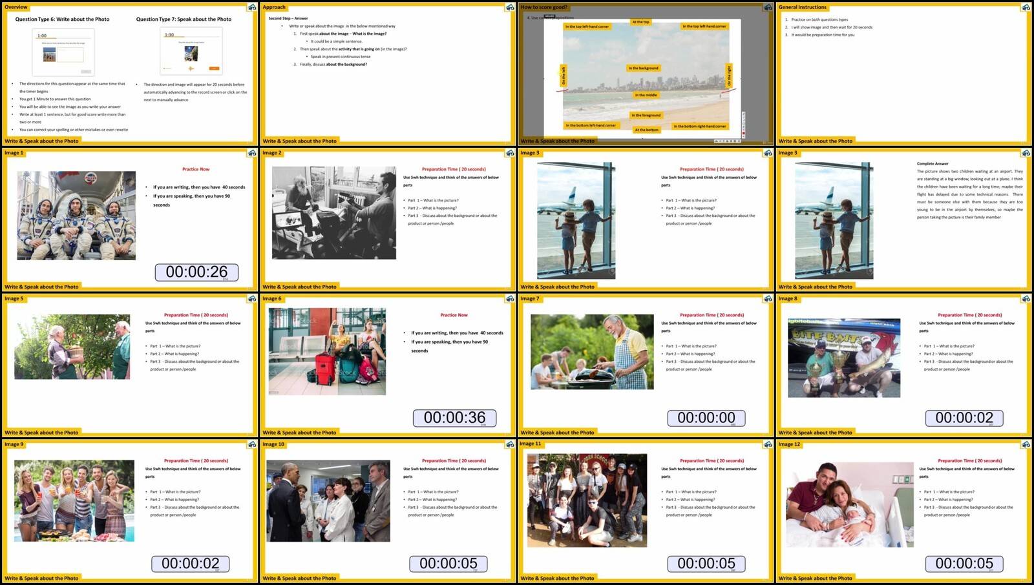Click the 'Image 11' slide label
The image size is (1034, 585).
(x=531, y=444)
